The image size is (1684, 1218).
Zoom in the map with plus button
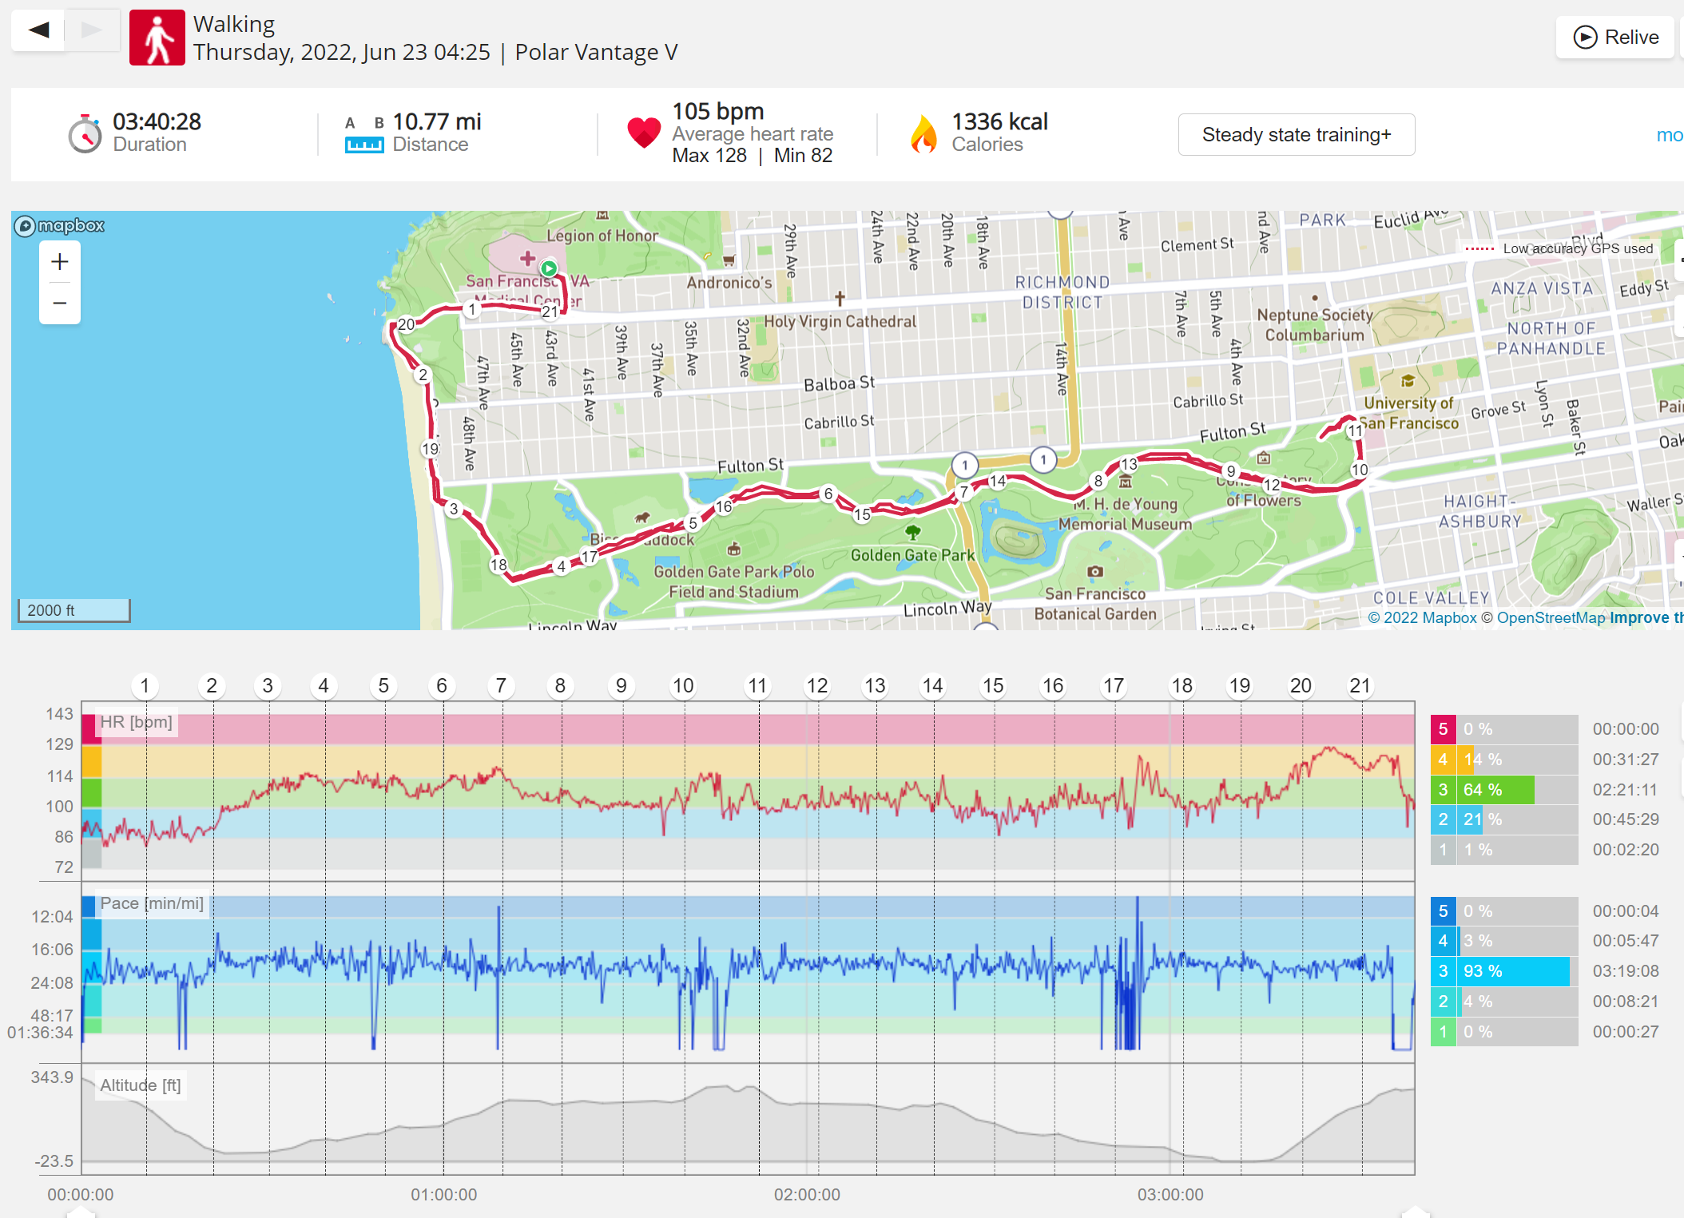60,262
